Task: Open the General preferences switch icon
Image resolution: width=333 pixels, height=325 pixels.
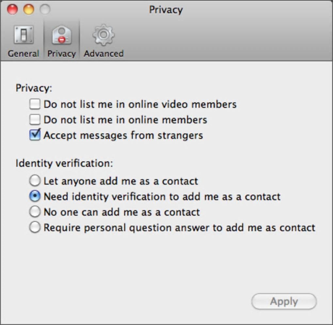Action: tap(23, 36)
